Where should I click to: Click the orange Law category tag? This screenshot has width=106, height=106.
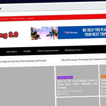pyautogui.click(x=103, y=77)
